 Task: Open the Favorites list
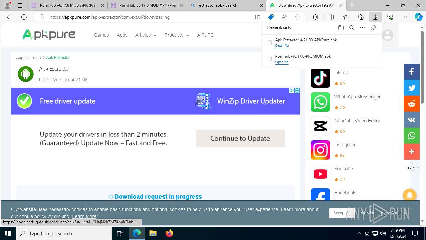point(346,17)
